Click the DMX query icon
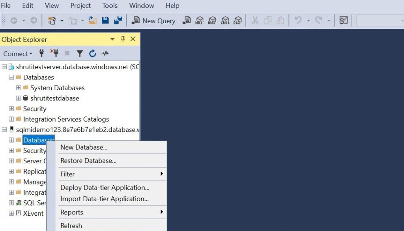The height and width of the screenshot is (231, 404). [212, 20]
